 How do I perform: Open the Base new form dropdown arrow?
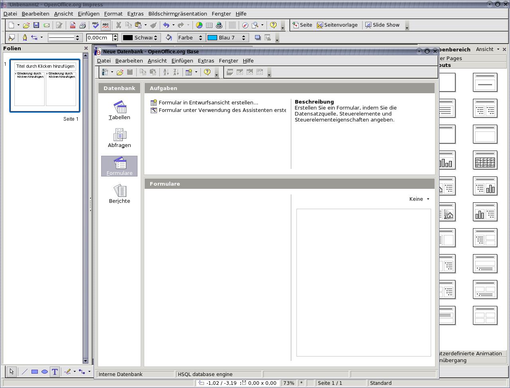coord(196,72)
